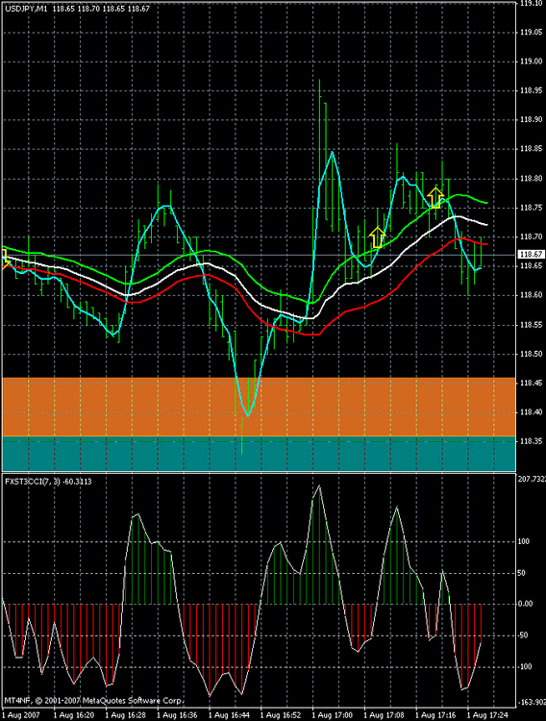Click the orange support zone band
Image resolution: width=546 pixels, height=721 pixels.
[x=259, y=407]
